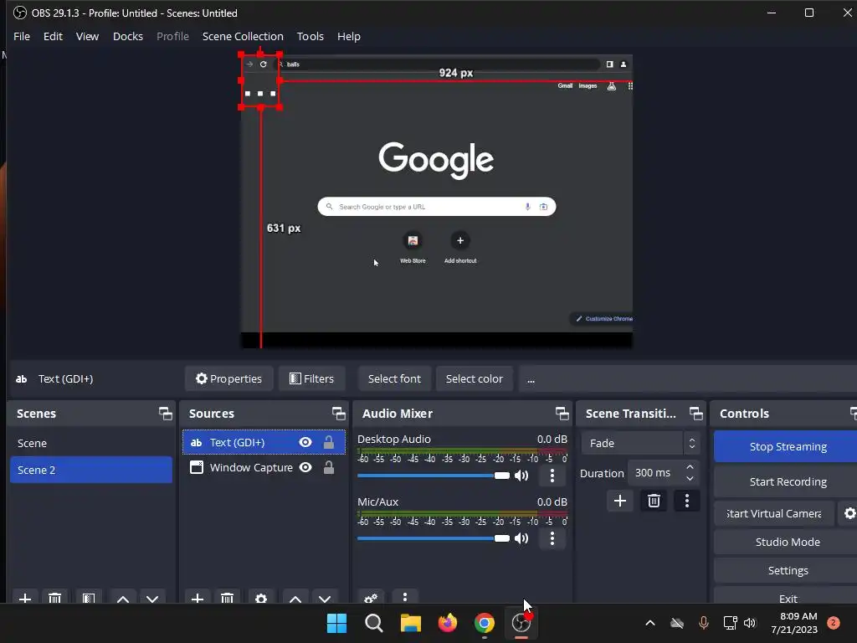Open Settings from Controls panel

tap(787, 570)
